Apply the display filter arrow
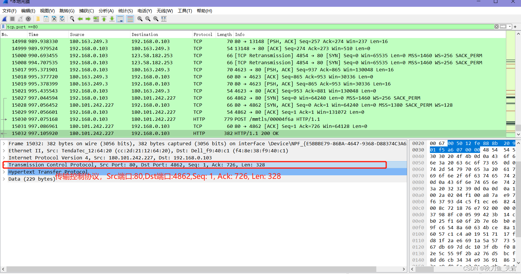The height and width of the screenshot is (274, 521). point(503,27)
